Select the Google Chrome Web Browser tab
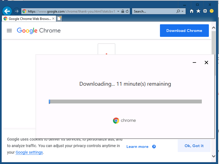The image size is (219, 164). (29, 19)
